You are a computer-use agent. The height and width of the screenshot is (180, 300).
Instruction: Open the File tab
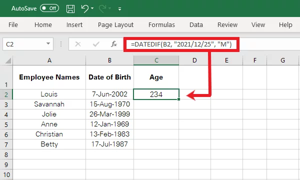13,25
